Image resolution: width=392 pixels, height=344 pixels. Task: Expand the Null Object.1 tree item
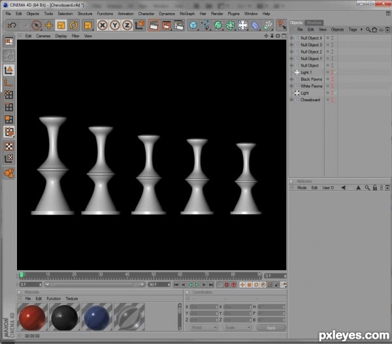pyautogui.click(x=291, y=59)
